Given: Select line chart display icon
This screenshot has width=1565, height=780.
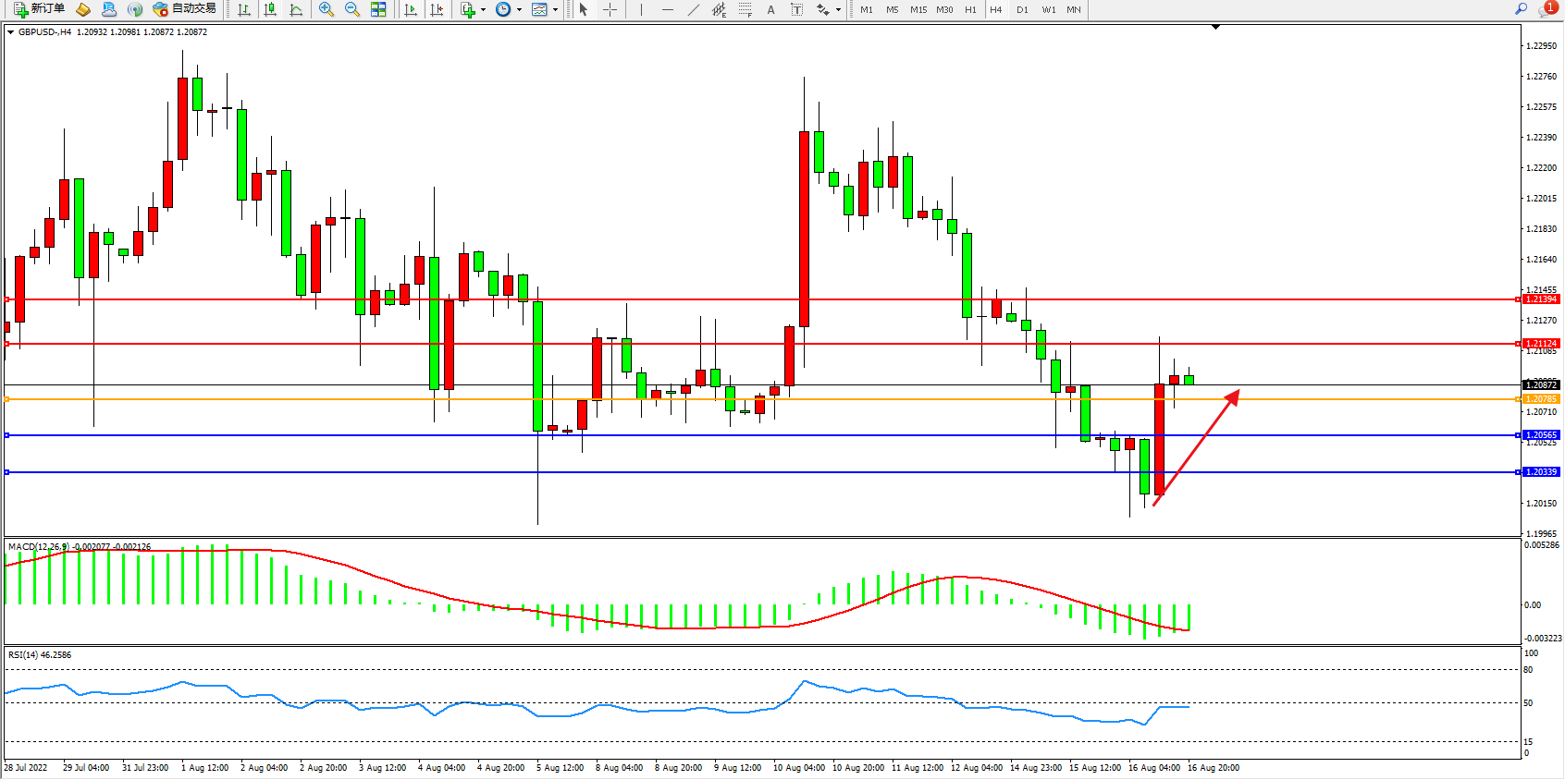Looking at the screenshot, I should 296,9.
